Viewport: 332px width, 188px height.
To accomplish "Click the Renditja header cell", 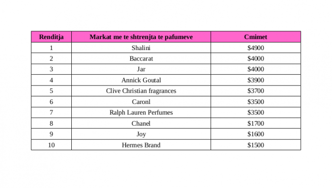I will click(x=51, y=37).
